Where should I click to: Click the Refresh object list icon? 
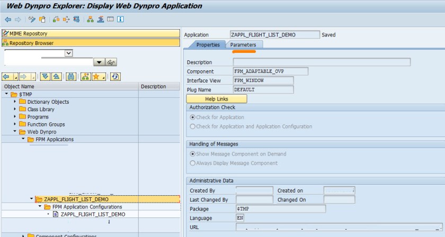pyautogui.click(x=115, y=77)
